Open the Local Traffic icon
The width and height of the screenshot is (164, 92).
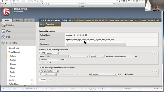[3, 43]
